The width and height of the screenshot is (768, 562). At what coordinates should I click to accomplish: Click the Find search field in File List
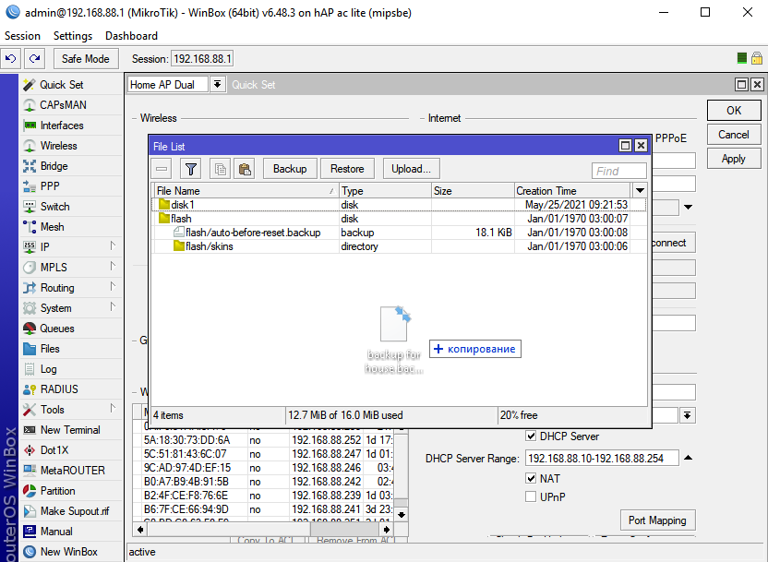coord(618,171)
